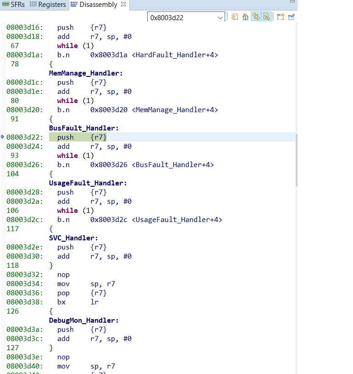Click the Go to Program Counter home icon
The height and width of the screenshot is (374, 353).
click(x=245, y=17)
